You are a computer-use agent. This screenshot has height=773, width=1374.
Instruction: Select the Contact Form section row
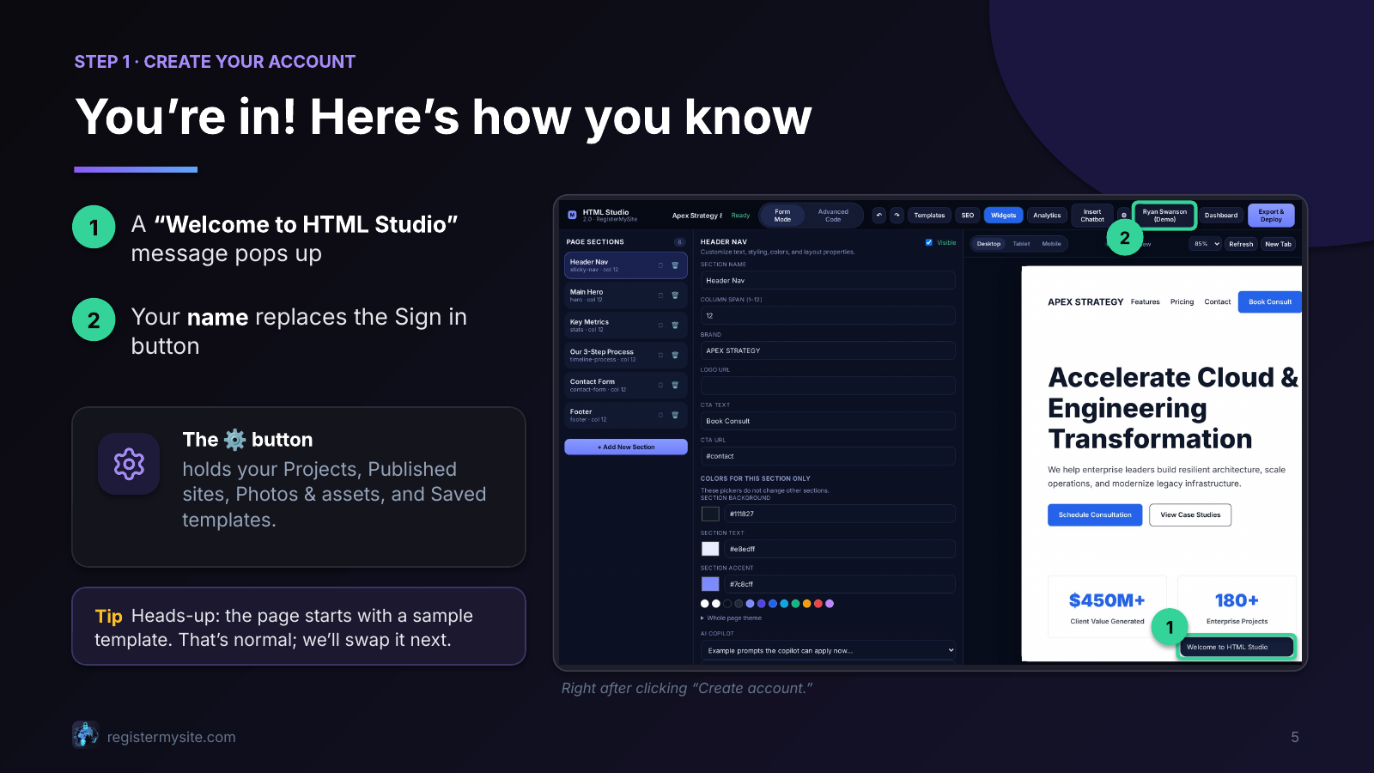626,386
